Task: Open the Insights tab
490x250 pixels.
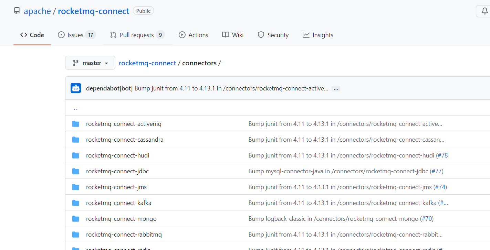Action: point(318,35)
